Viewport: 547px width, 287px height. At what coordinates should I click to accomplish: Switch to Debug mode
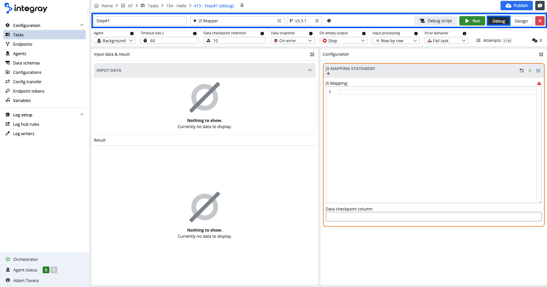pyautogui.click(x=498, y=21)
